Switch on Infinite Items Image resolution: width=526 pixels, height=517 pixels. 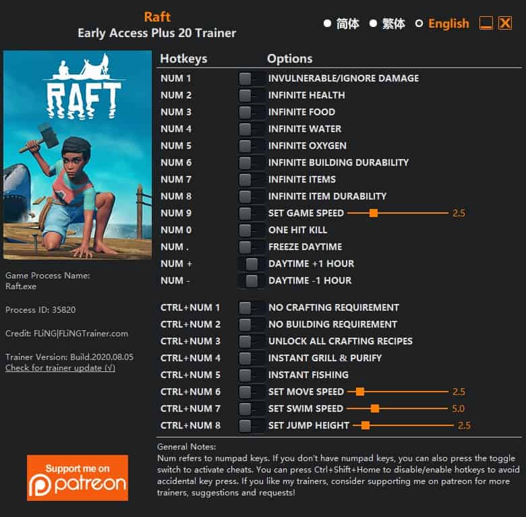point(252,180)
